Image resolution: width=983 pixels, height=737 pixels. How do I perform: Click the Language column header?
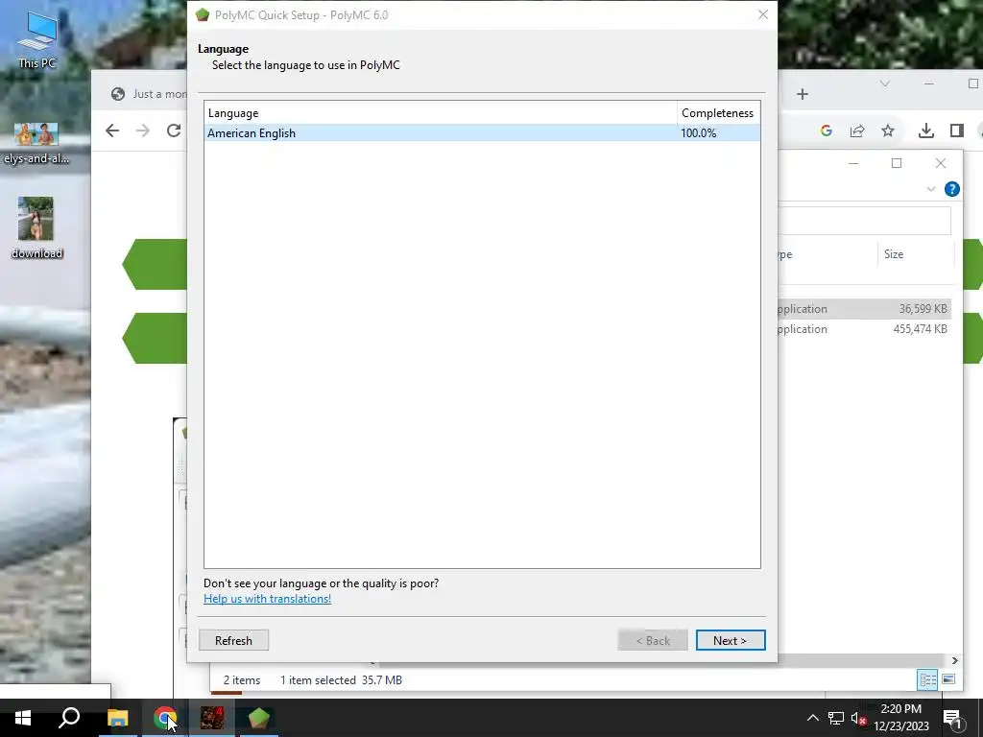pyautogui.click(x=440, y=113)
